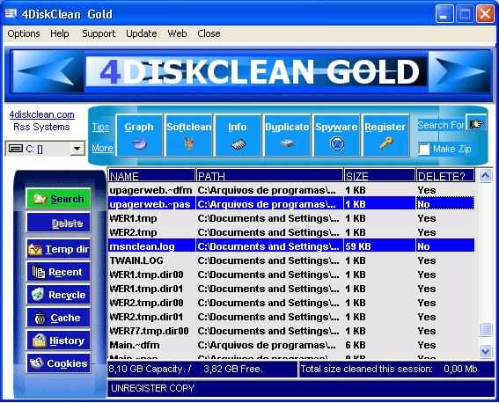Image resolution: width=499 pixels, height=403 pixels.
Task: Select the msnclean.log file row
Action: (x=291, y=246)
